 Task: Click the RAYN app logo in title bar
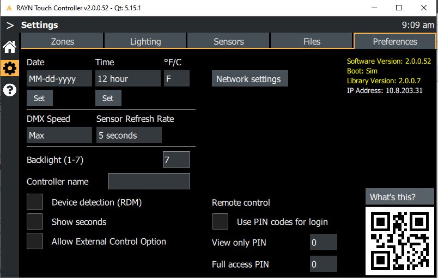9,8
